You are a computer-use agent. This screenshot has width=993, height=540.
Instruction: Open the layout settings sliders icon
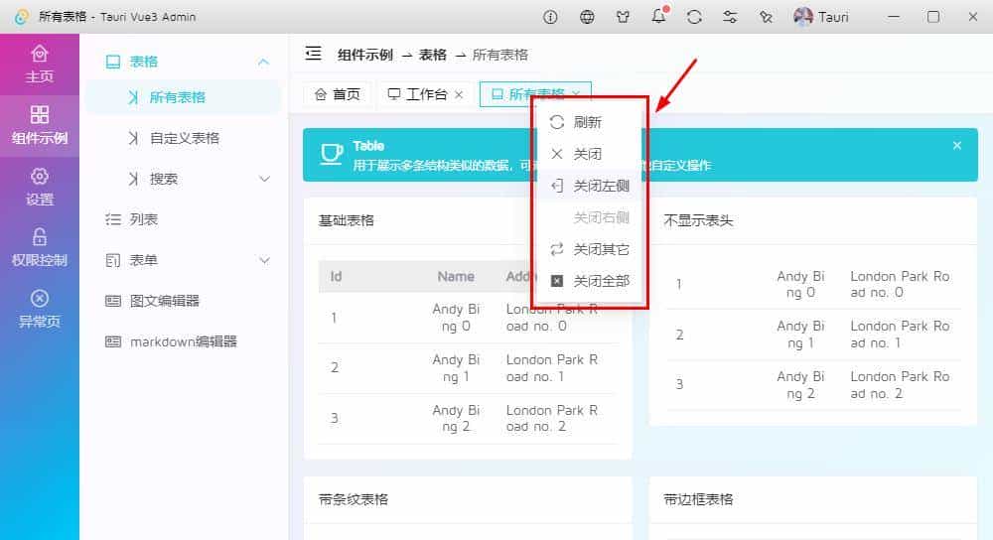click(x=730, y=17)
